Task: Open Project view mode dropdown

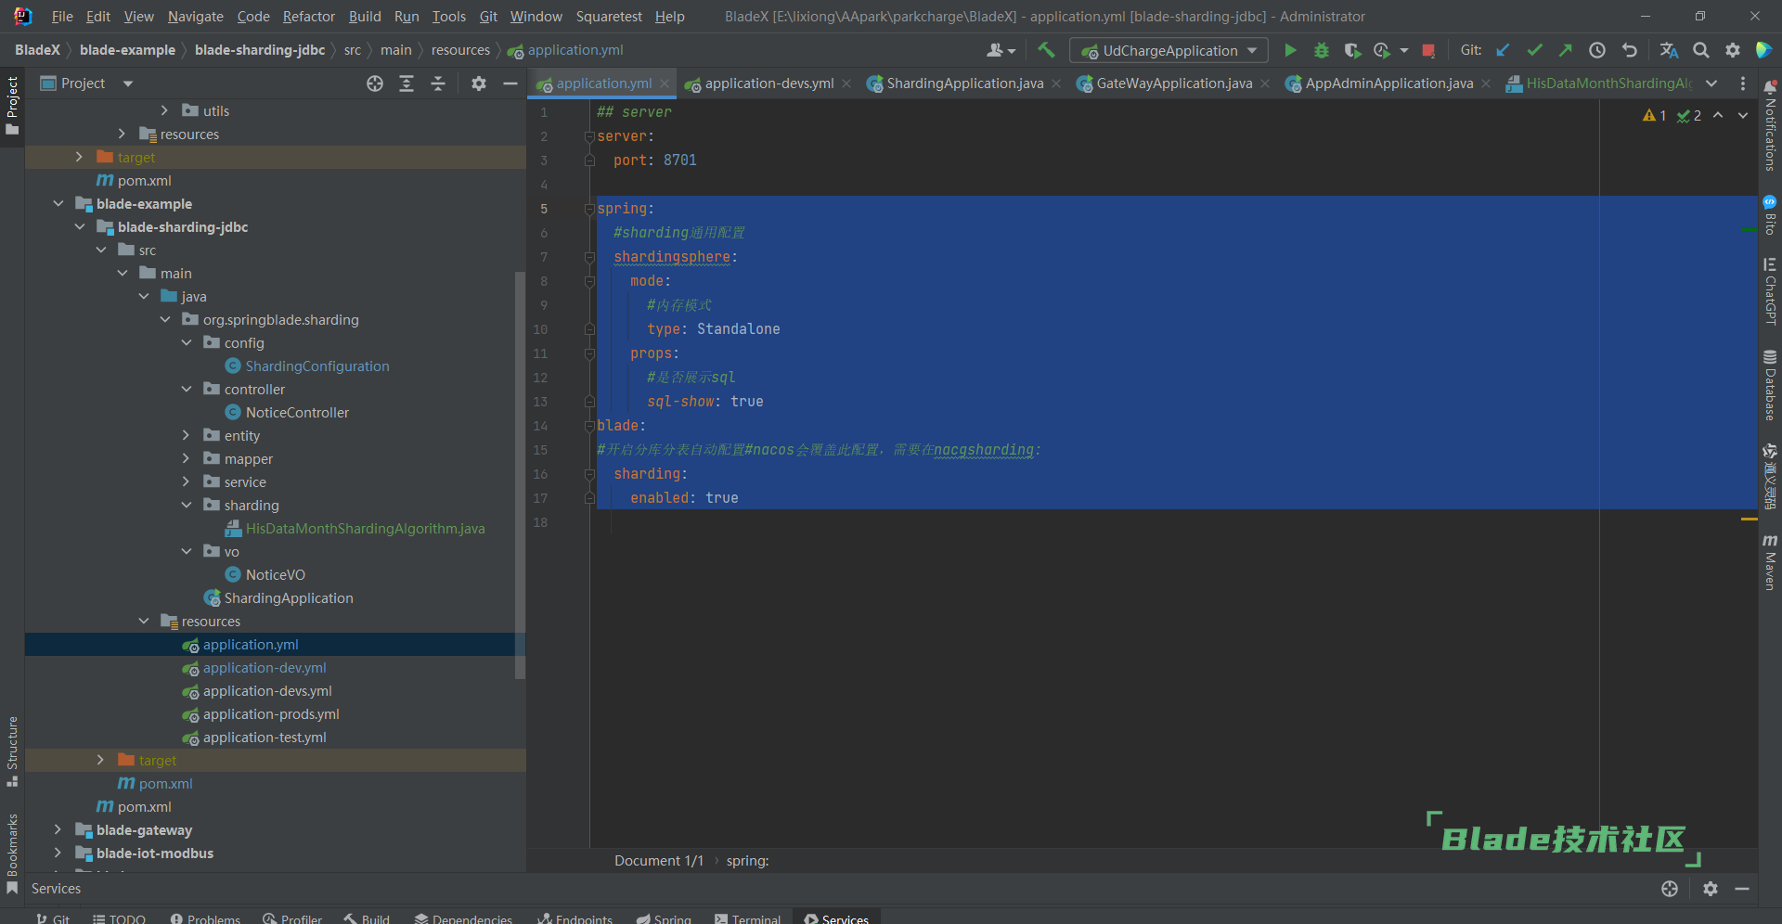Action: pos(128,83)
